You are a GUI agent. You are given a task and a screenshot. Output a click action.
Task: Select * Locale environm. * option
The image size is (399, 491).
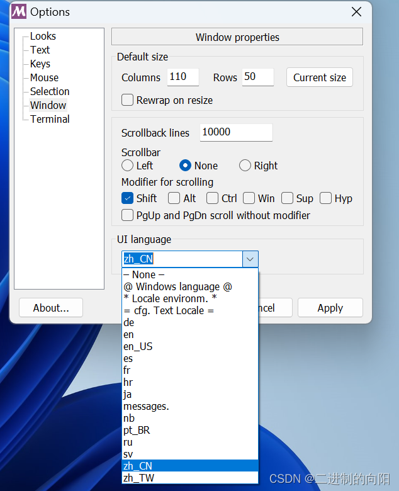pos(190,298)
